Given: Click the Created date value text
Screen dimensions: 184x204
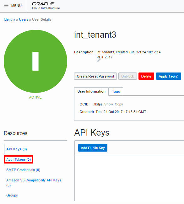Looking at the screenshot, I should 121,112.
